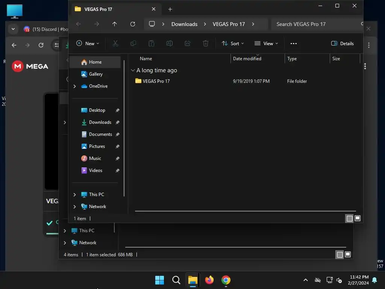Click the Share icon in toolbar
Viewport: 385px width, 289px height.
coord(188,44)
